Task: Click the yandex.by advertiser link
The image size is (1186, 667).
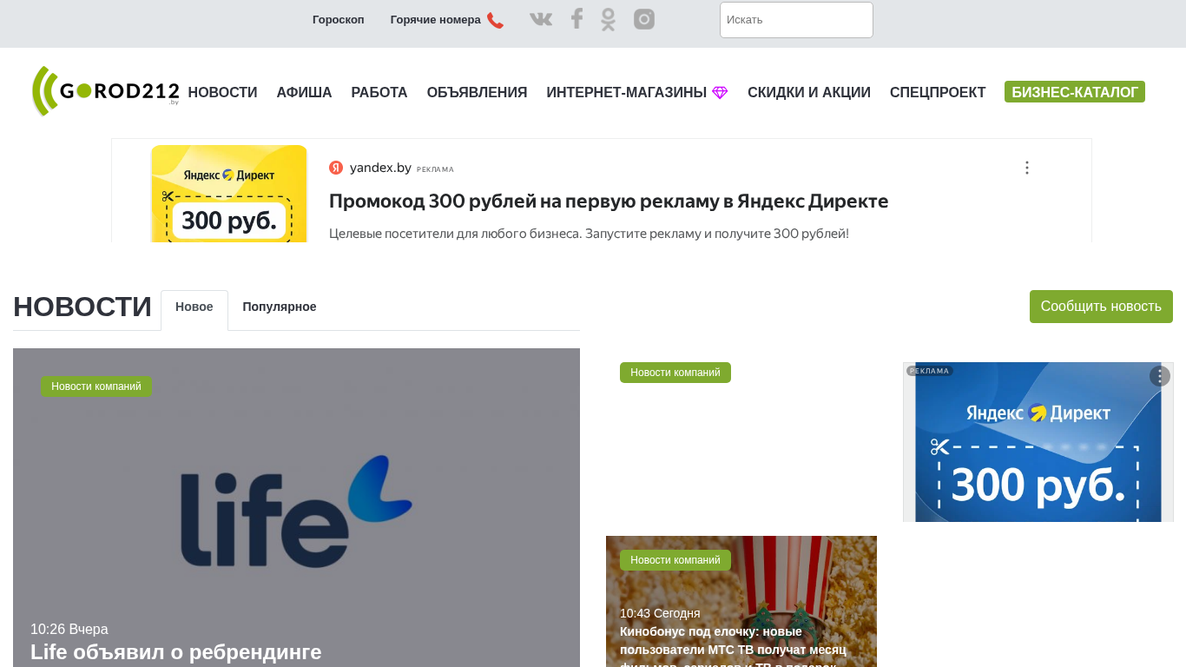Action: click(380, 168)
